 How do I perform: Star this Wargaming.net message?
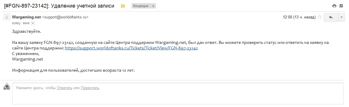coord(320,17)
